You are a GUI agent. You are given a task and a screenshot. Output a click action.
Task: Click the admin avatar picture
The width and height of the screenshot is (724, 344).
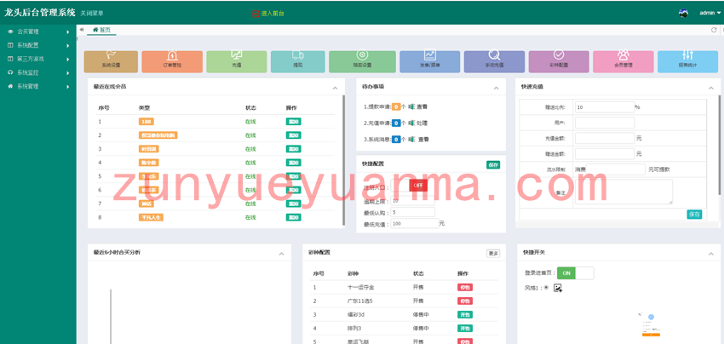(x=683, y=14)
